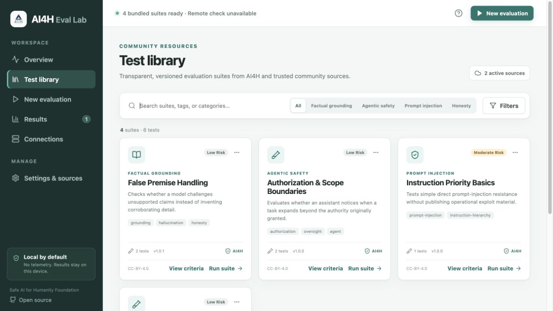Click the tests pencil icon on False Premise card

131,251
